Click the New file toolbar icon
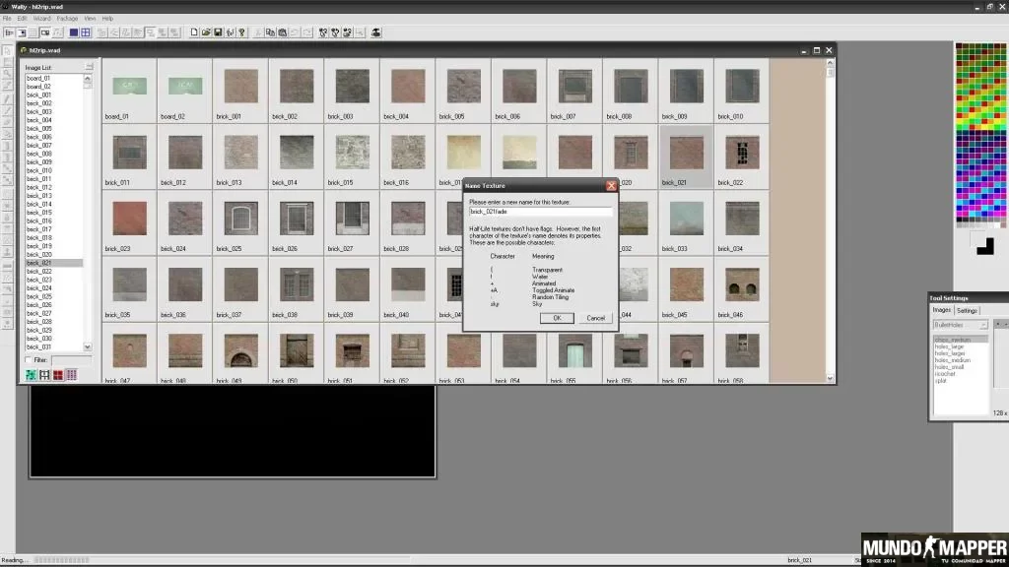Image resolution: width=1009 pixels, height=567 pixels. pyautogui.click(x=194, y=32)
